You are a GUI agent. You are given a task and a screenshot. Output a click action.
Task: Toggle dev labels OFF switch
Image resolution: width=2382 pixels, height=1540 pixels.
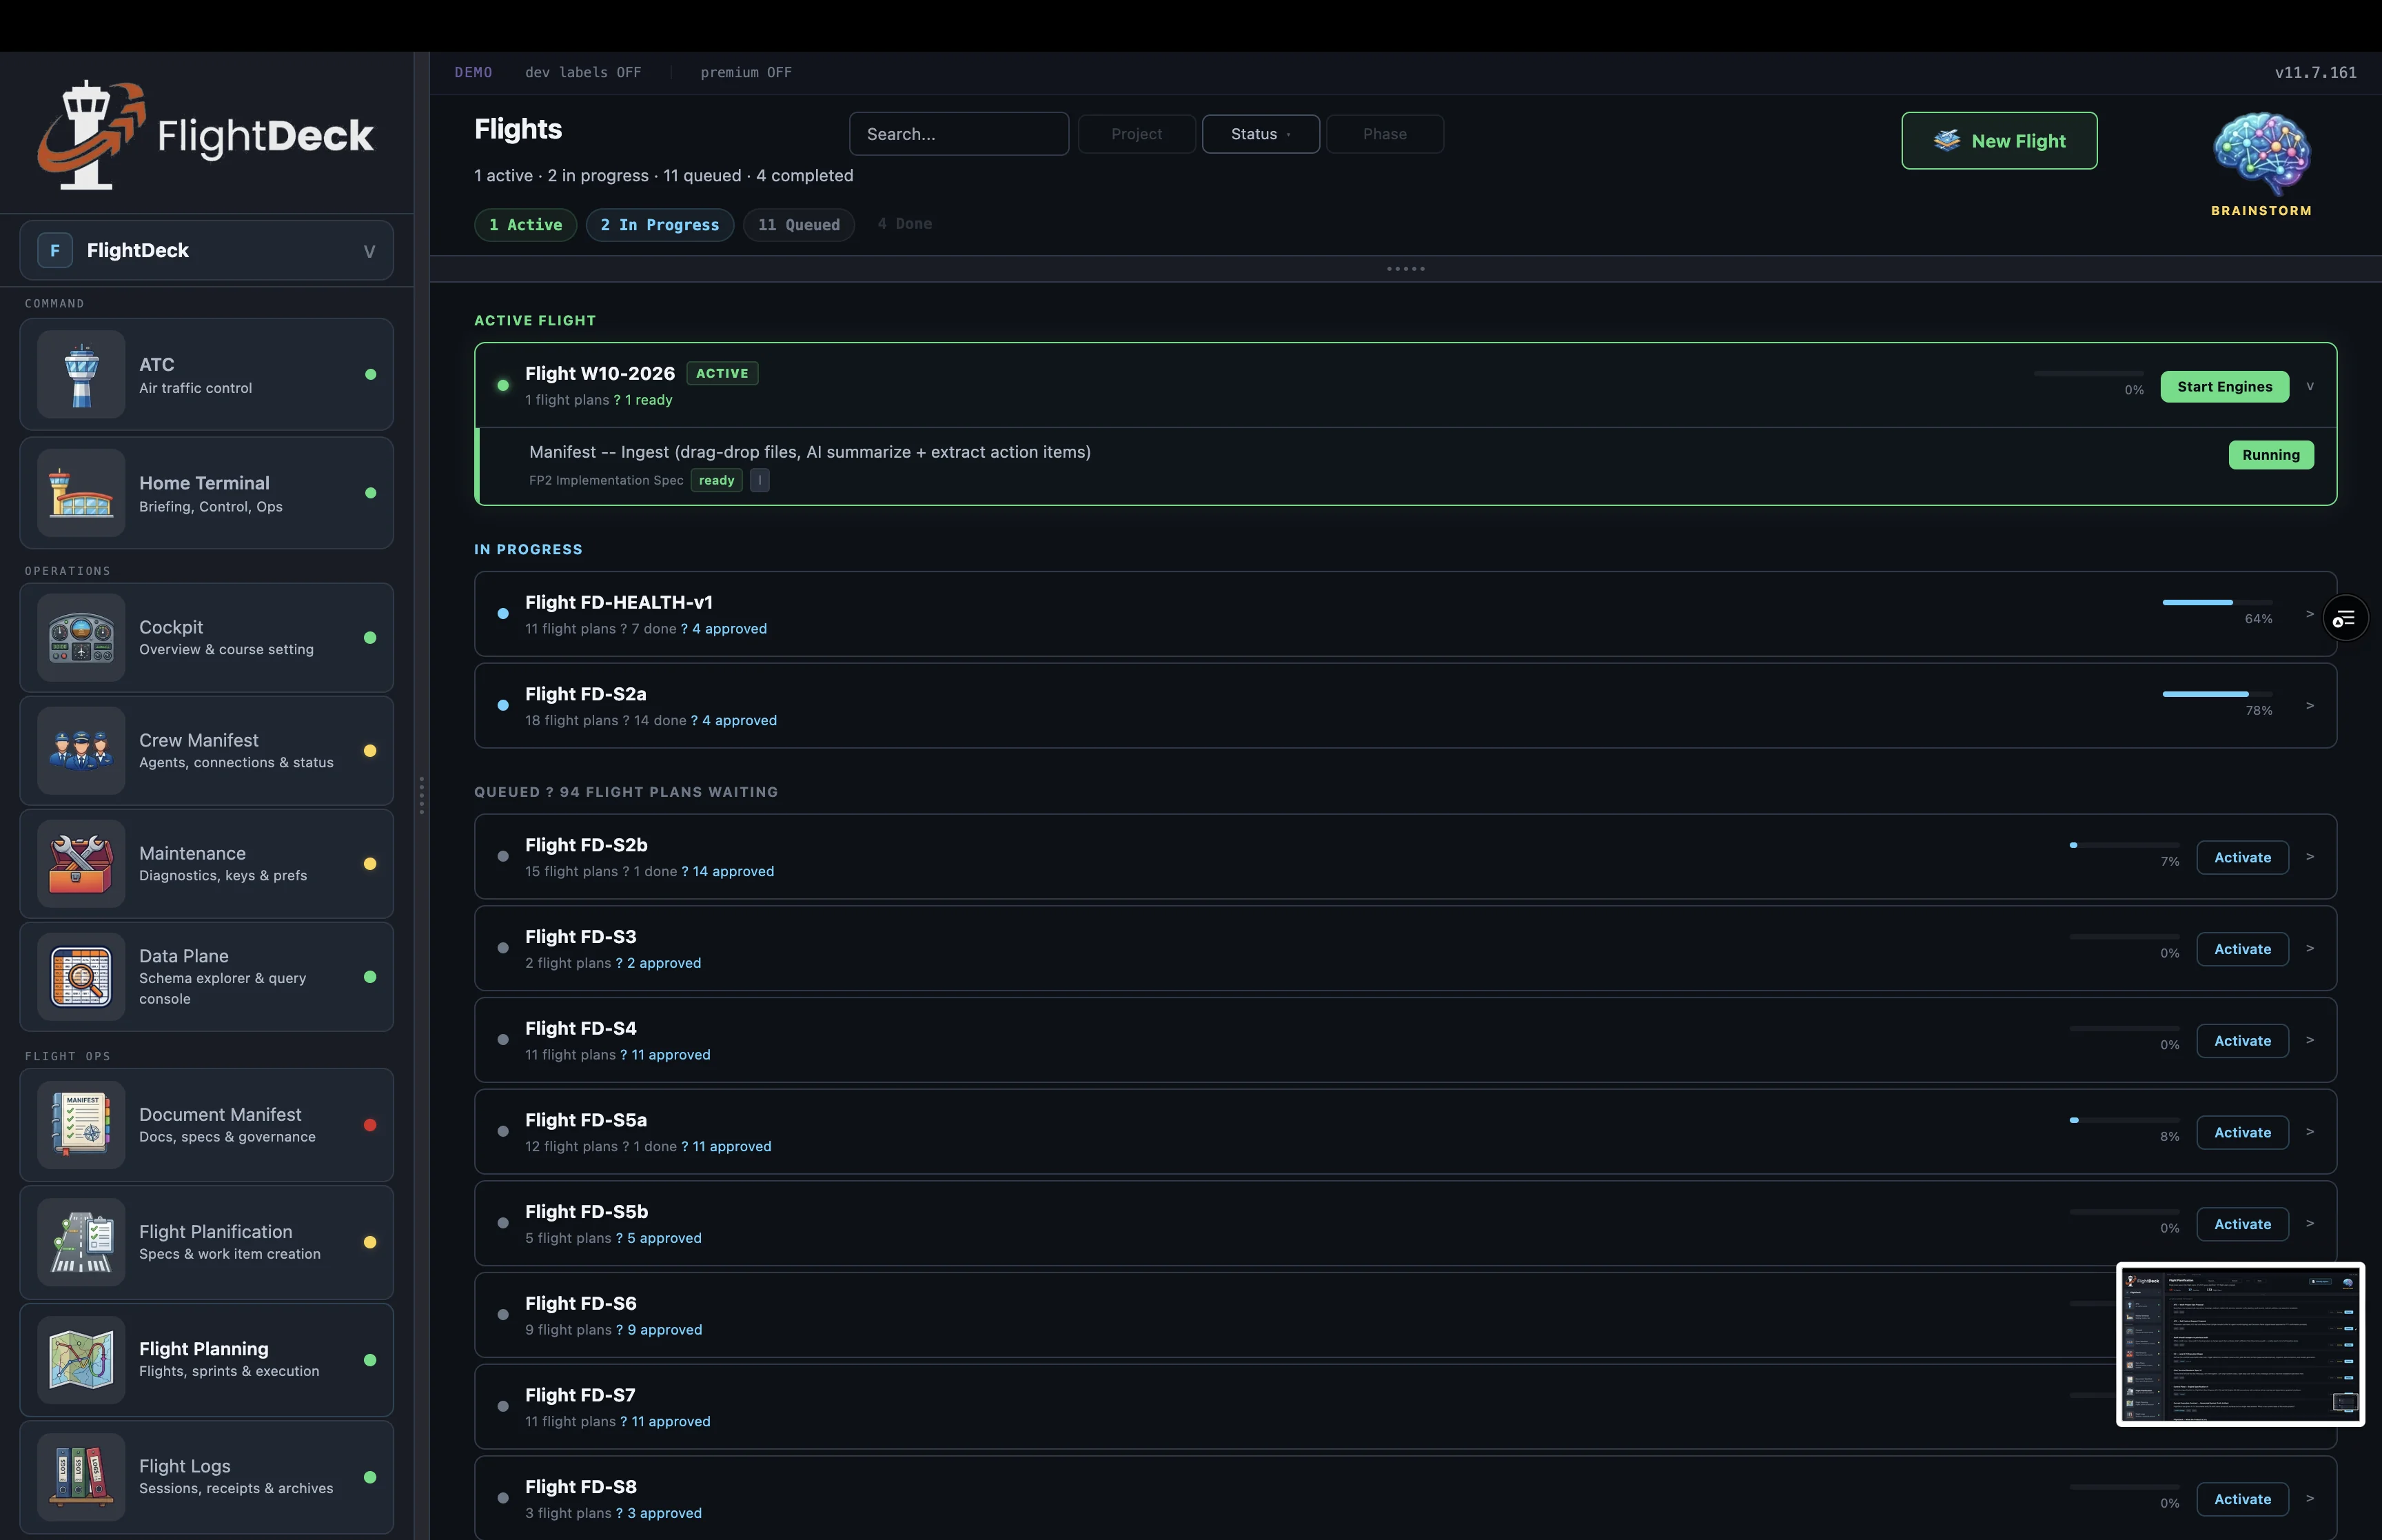583,72
